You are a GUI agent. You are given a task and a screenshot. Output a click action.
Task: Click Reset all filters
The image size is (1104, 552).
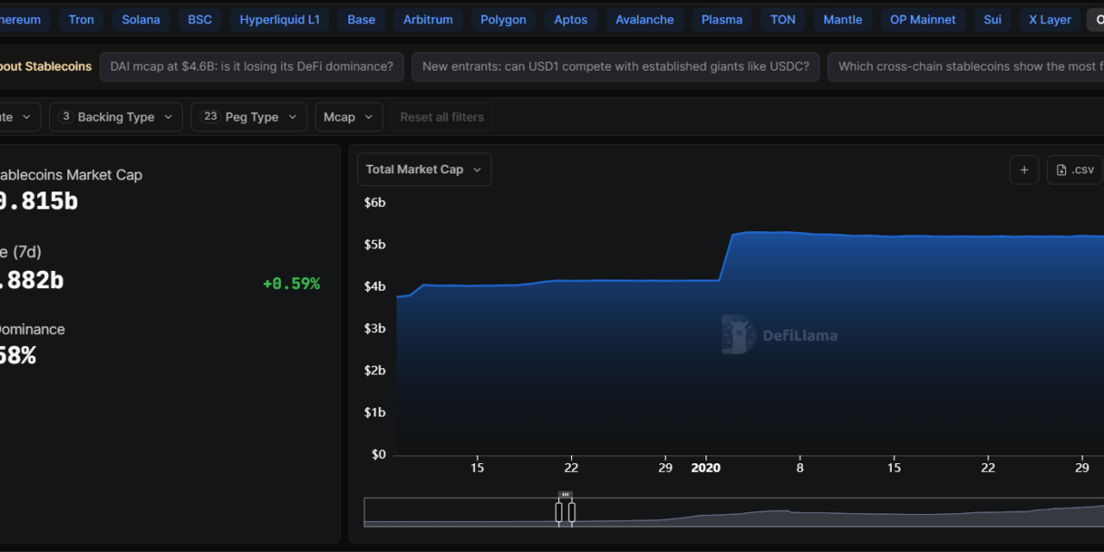click(x=442, y=117)
